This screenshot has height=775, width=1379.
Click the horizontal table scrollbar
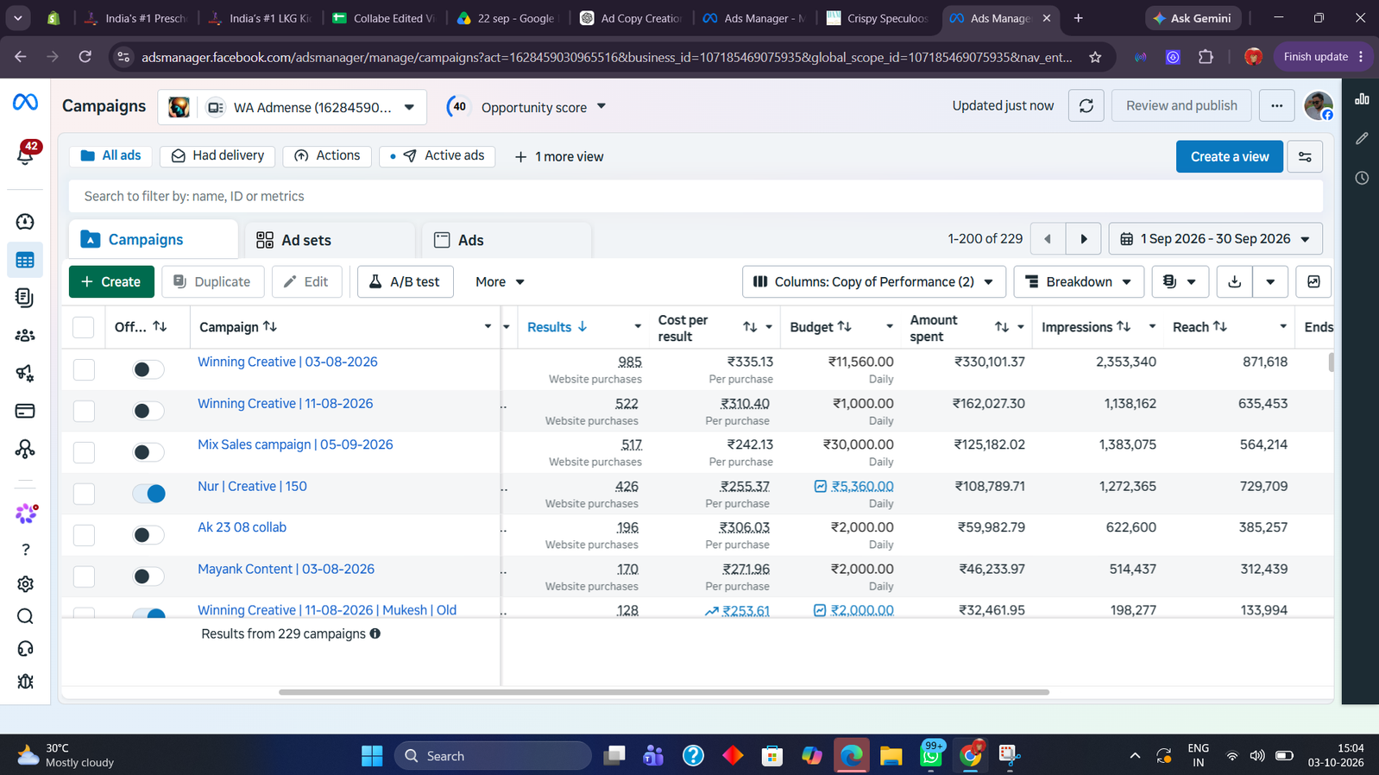tap(664, 692)
